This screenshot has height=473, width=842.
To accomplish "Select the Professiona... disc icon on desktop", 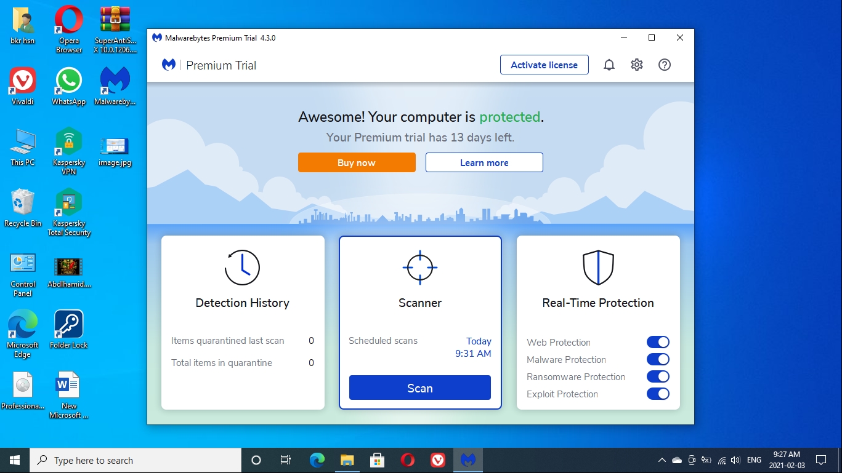I will 23,391.
